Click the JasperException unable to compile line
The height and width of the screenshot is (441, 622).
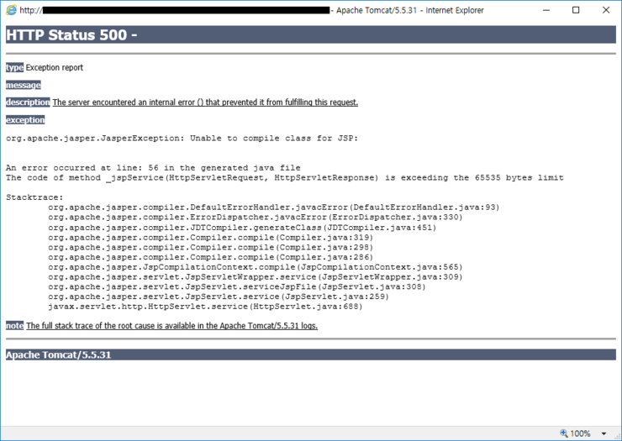[182, 138]
